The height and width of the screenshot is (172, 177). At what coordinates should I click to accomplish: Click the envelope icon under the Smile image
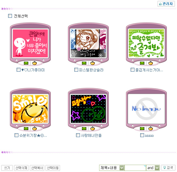[26, 129]
